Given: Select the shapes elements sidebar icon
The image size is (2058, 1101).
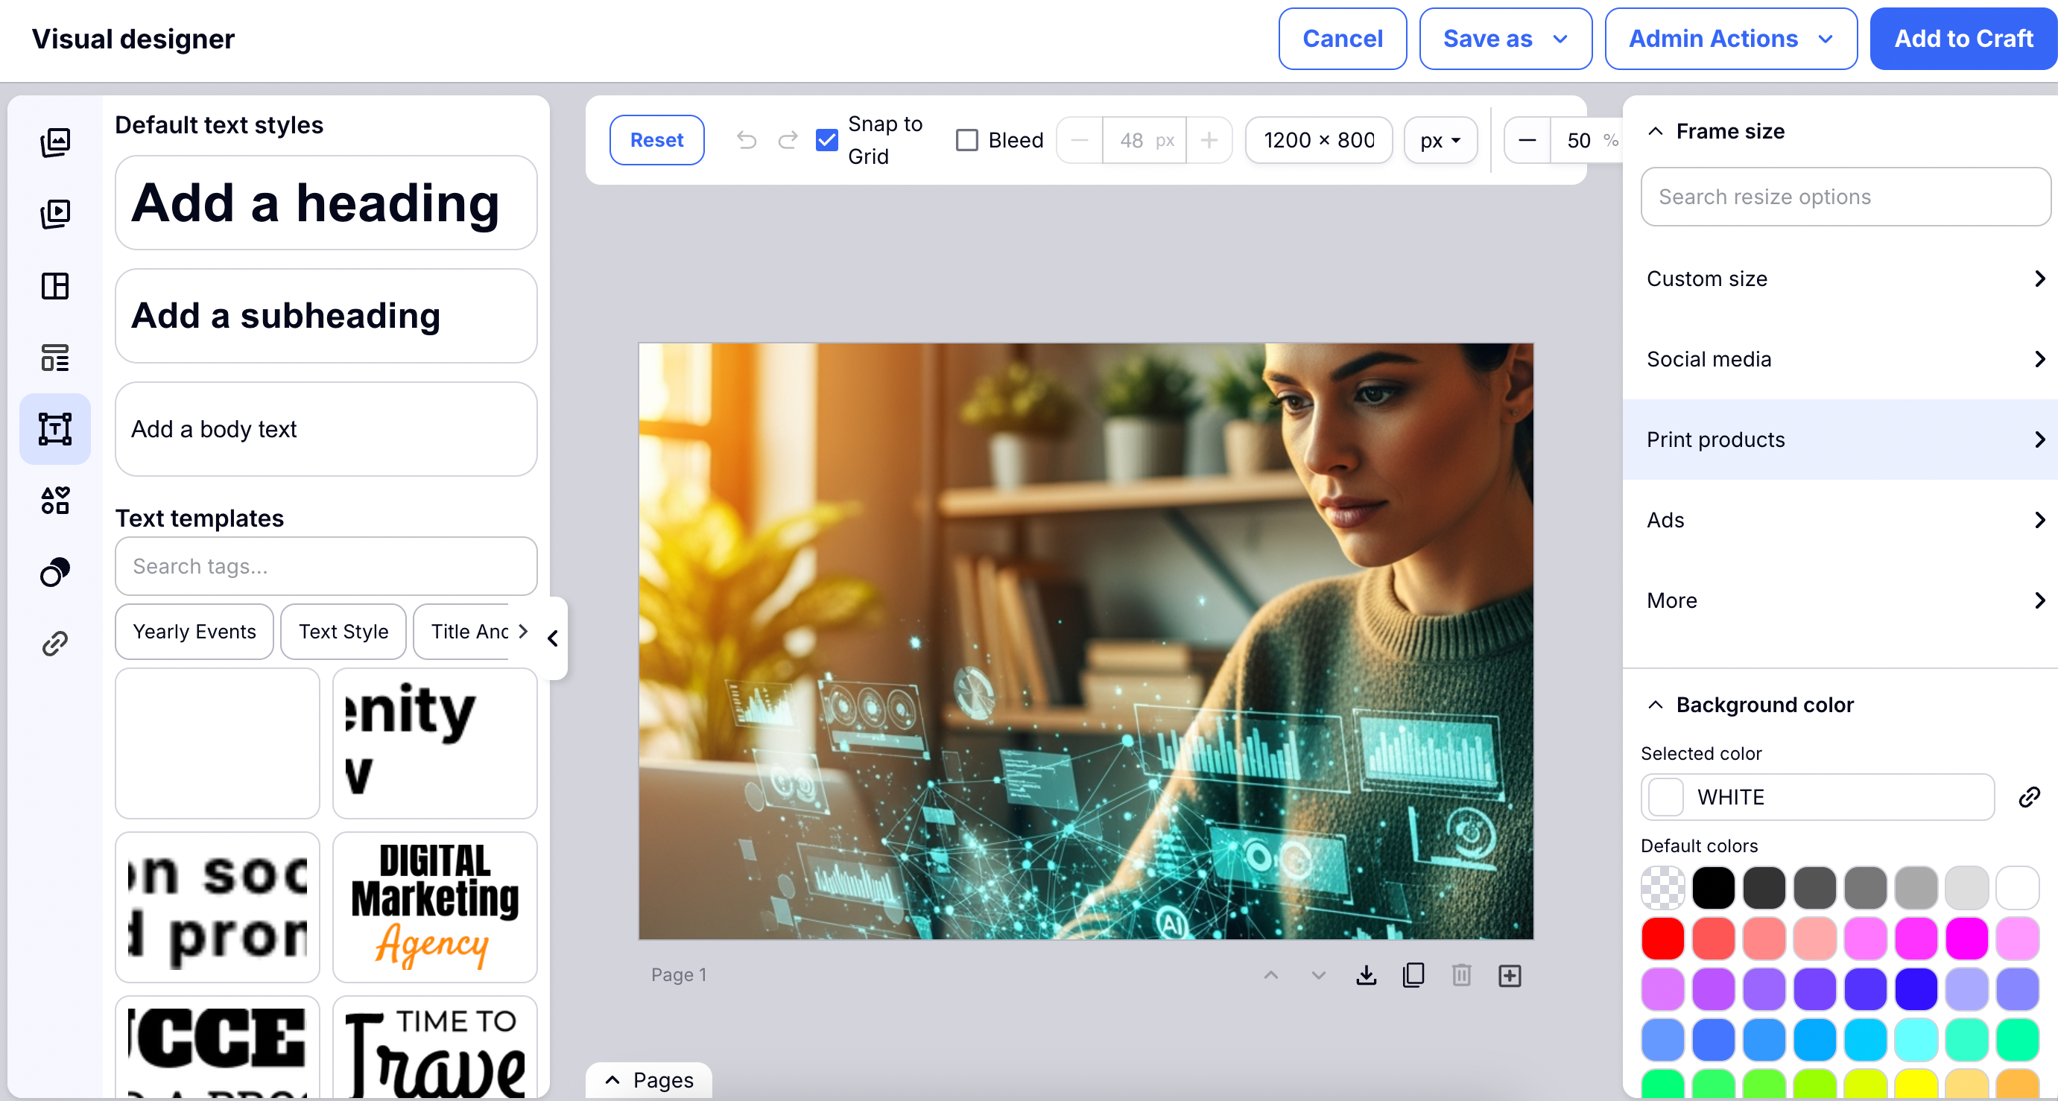Looking at the screenshot, I should pos(55,500).
